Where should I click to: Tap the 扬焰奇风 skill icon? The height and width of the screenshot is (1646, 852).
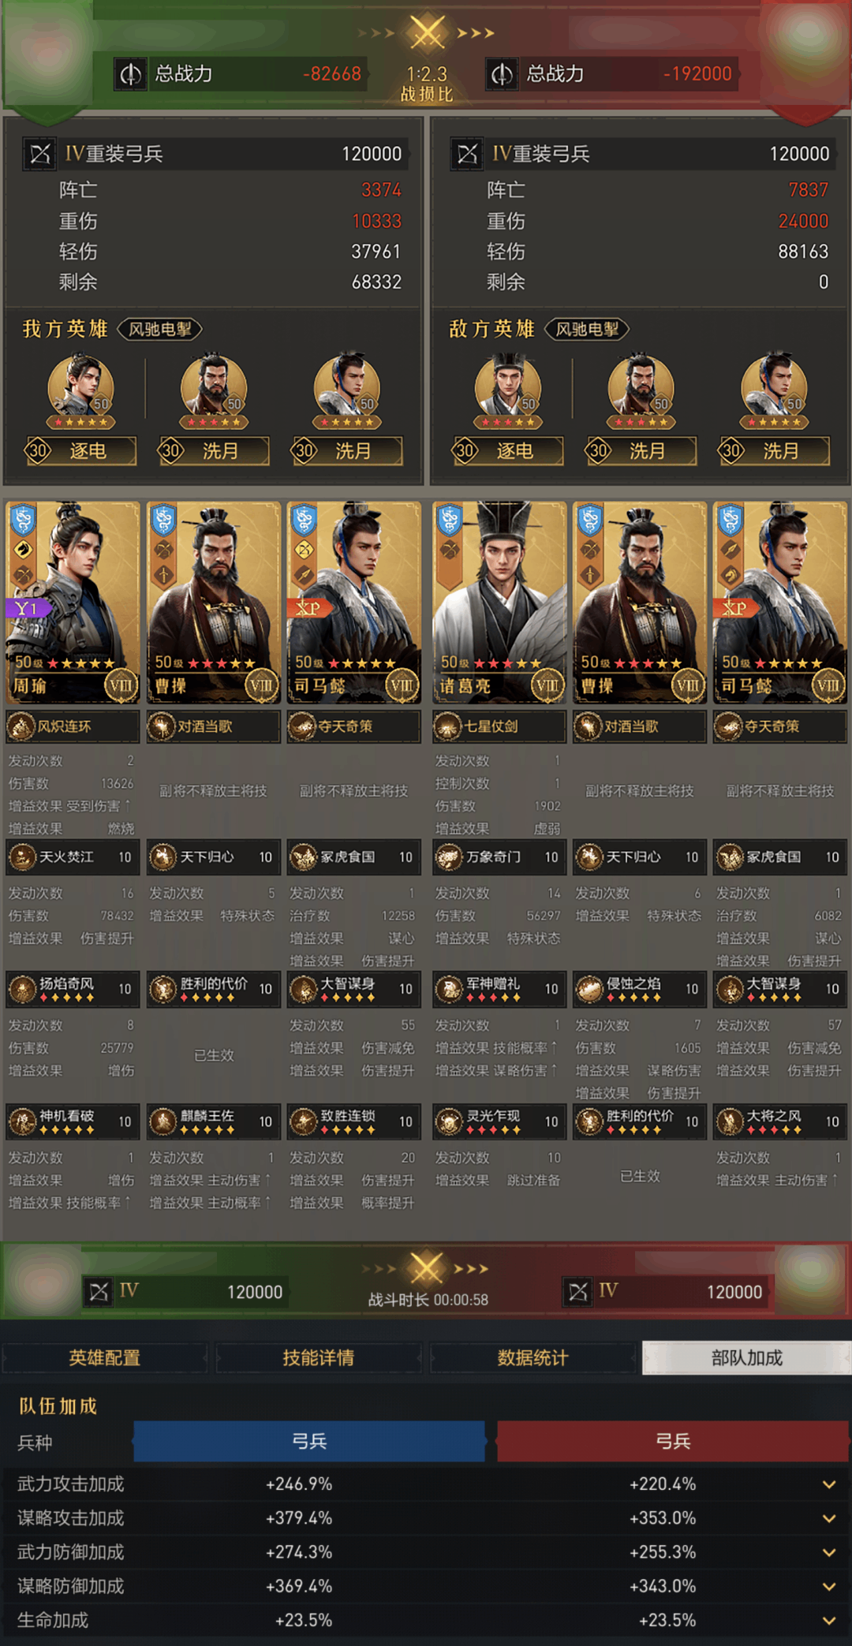[x=22, y=989]
